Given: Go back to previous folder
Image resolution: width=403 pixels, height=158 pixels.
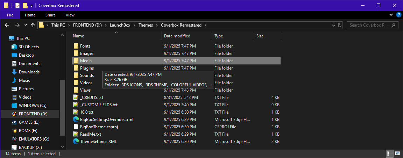Looking at the screenshot, I should (x=7, y=25).
